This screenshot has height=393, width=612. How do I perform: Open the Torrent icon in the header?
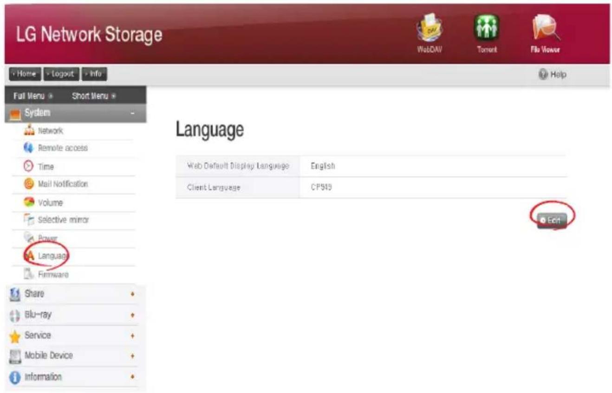[x=486, y=28]
